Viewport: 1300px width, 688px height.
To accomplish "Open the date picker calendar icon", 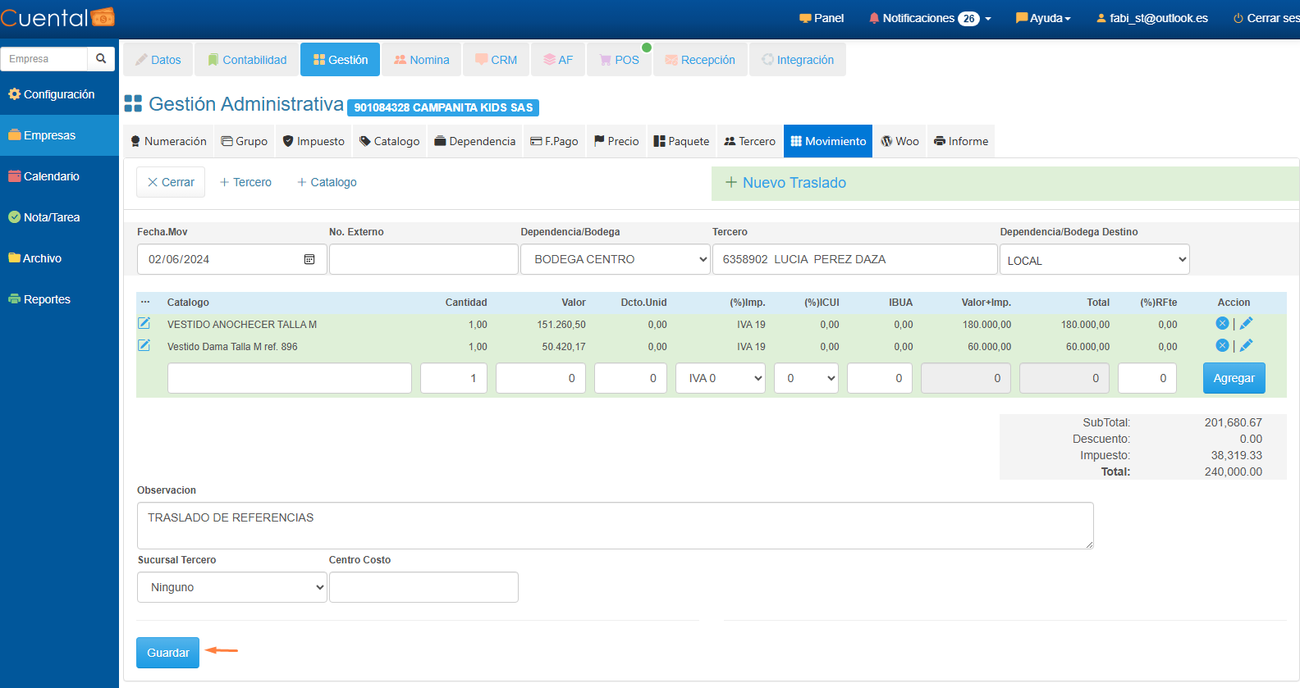I will click(x=309, y=259).
